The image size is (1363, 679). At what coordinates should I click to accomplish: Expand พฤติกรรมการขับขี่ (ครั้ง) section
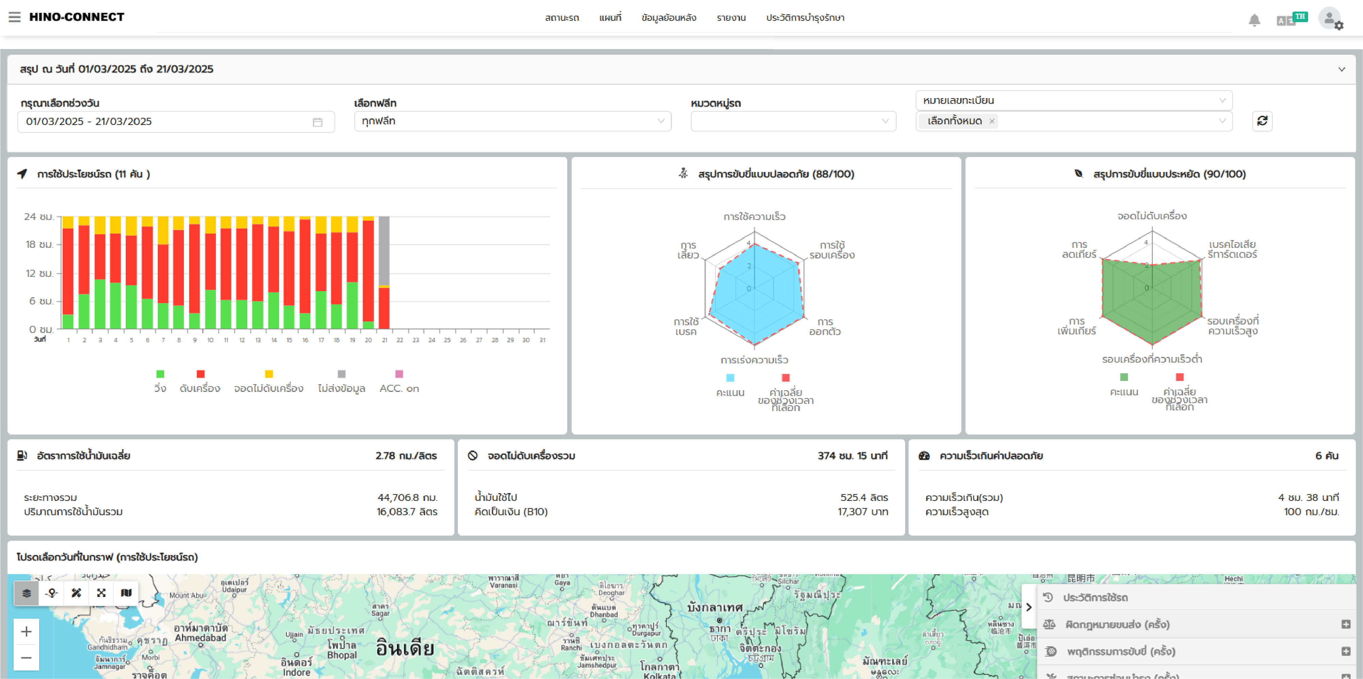[1346, 651]
